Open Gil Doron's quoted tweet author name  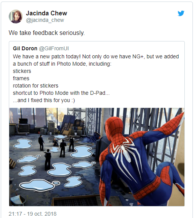click(25, 48)
